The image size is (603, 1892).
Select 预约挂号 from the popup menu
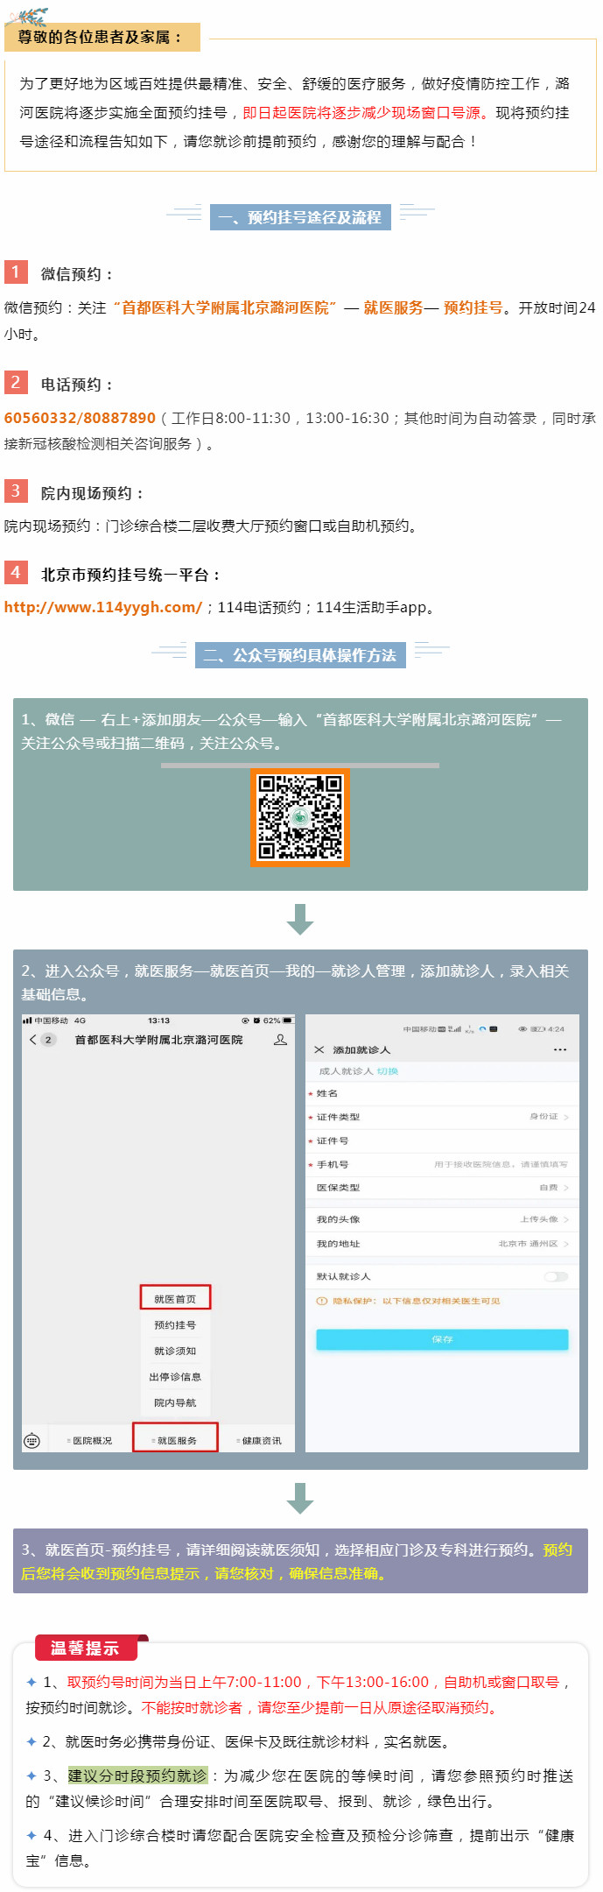click(x=175, y=1325)
